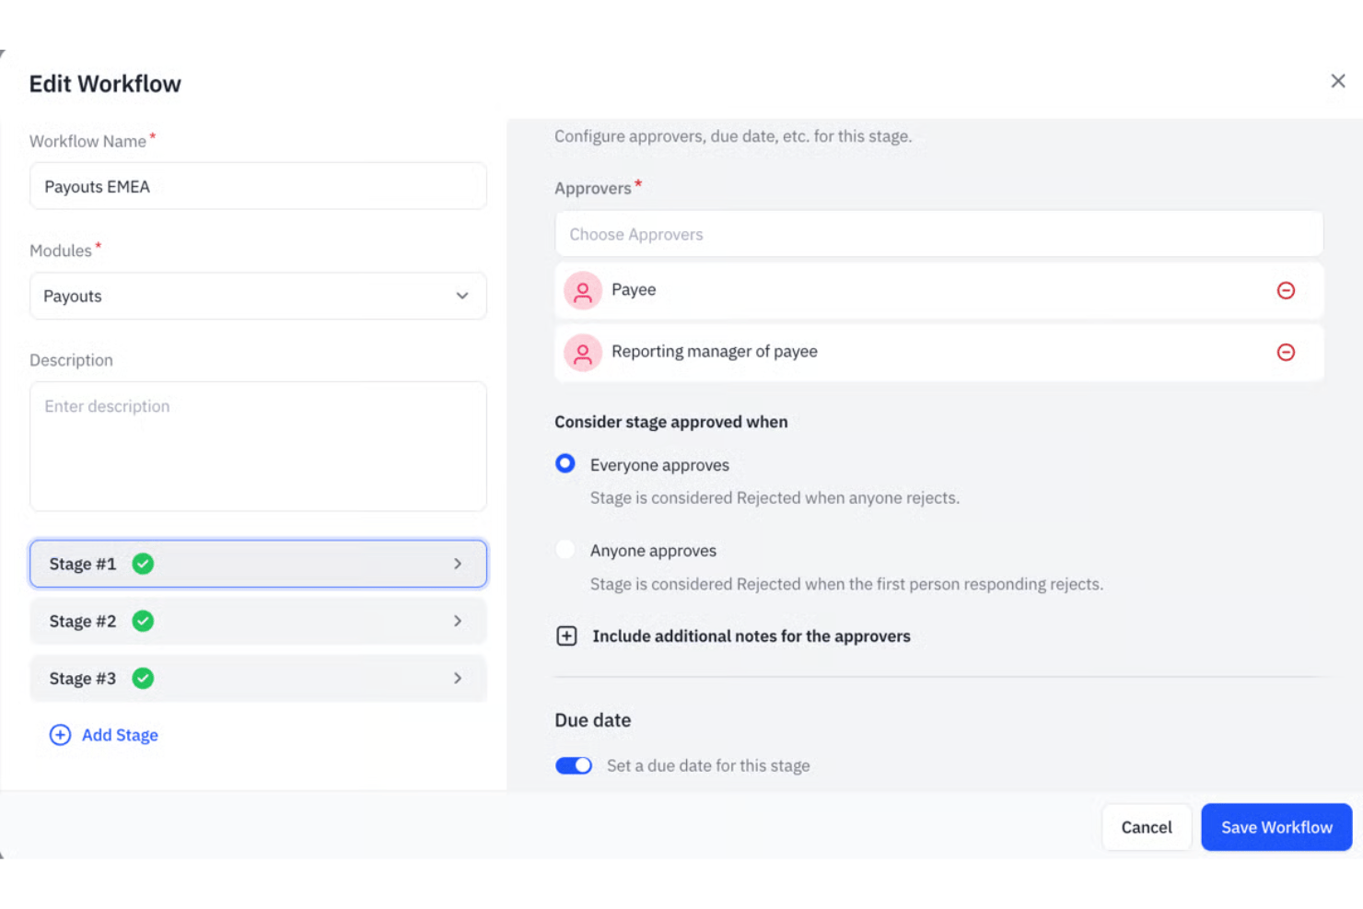
Task: Click the Add Stage link
Action: (x=120, y=735)
